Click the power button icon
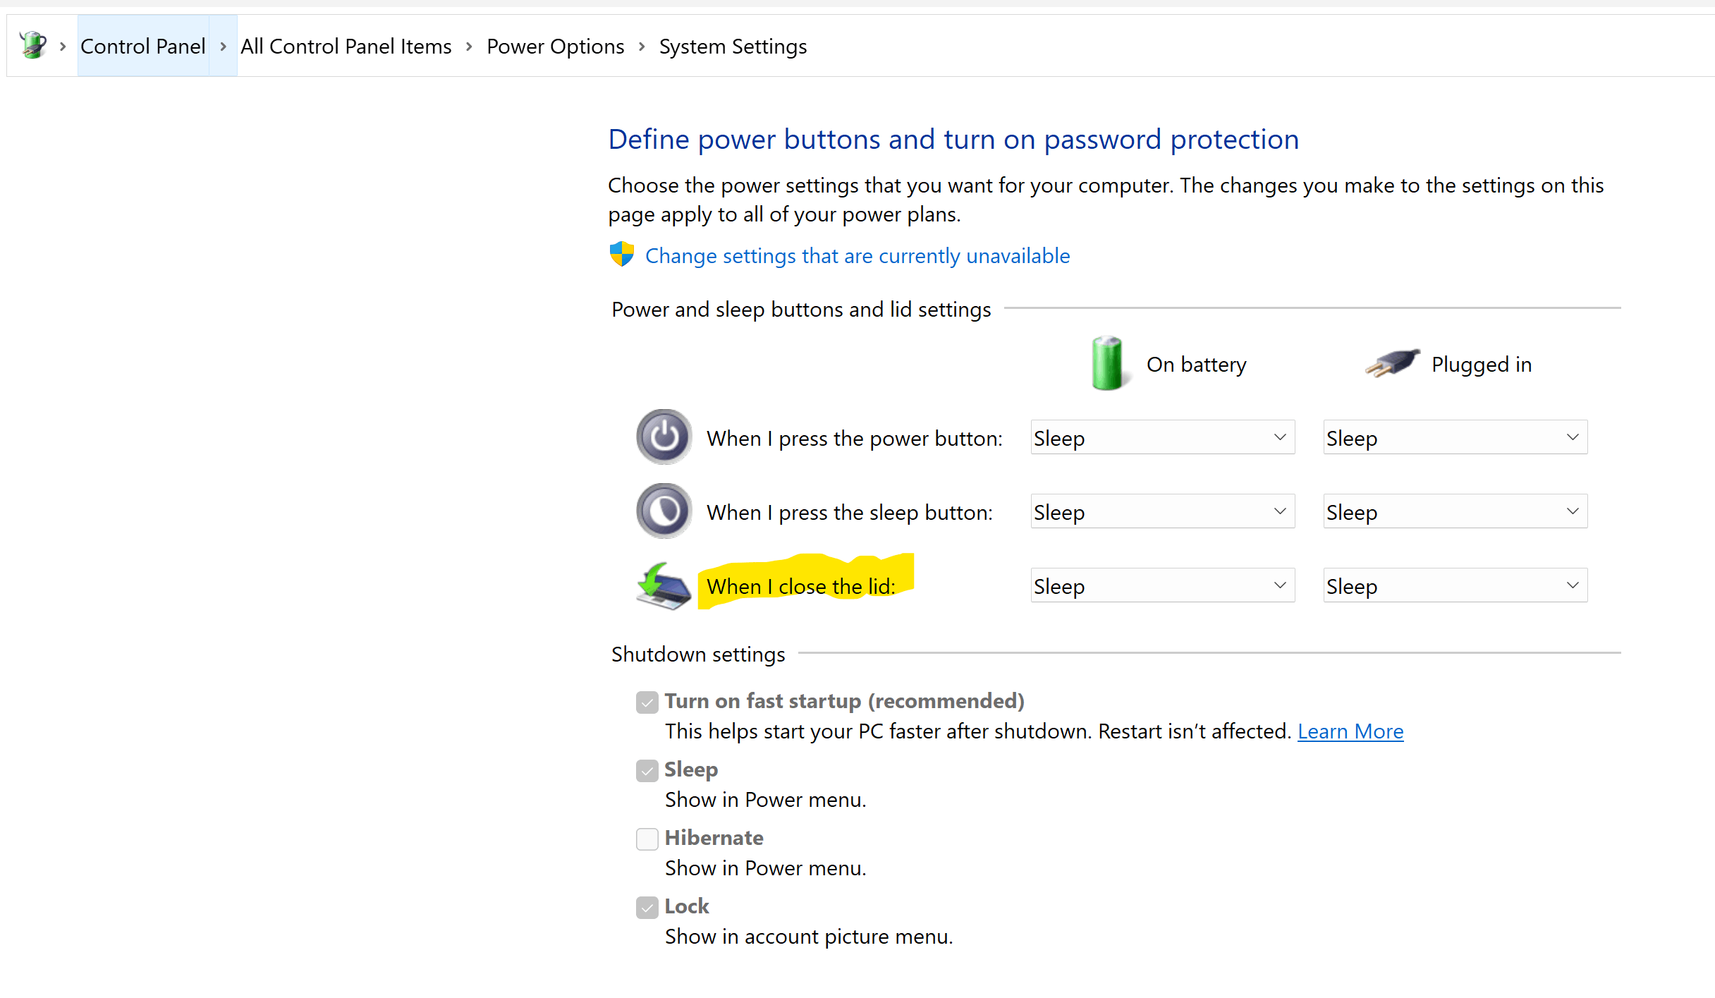 click(664, 437)
